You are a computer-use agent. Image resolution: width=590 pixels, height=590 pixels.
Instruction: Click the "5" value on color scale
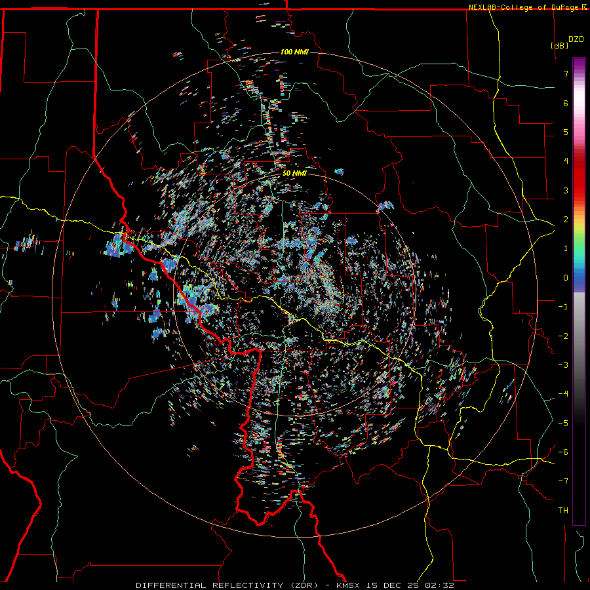[566, 132]
